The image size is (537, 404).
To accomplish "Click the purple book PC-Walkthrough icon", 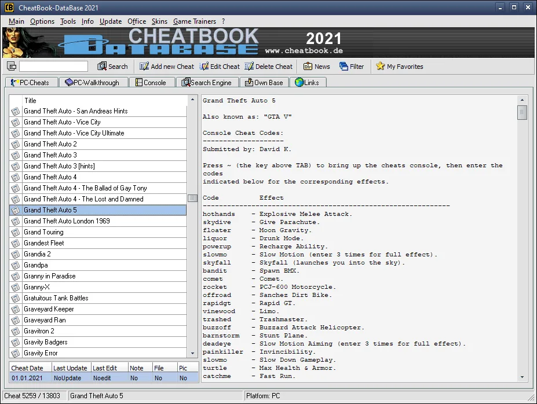I will (69, 82).
